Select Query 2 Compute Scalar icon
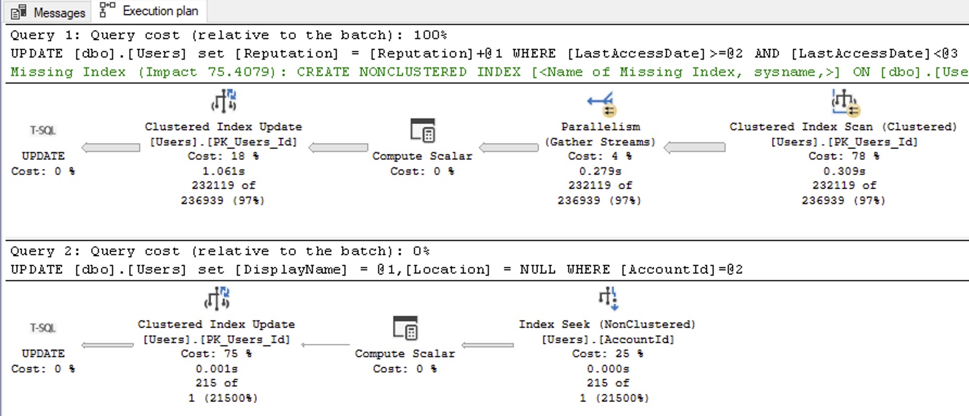The height and width of the screenshot is (416, 969). 405,329
